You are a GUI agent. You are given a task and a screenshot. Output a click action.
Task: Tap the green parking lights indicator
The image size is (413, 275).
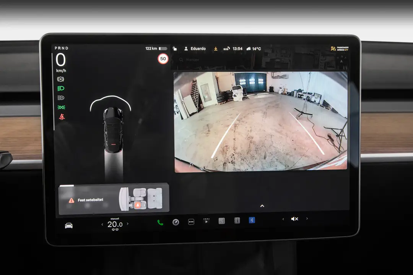point(61,107)
